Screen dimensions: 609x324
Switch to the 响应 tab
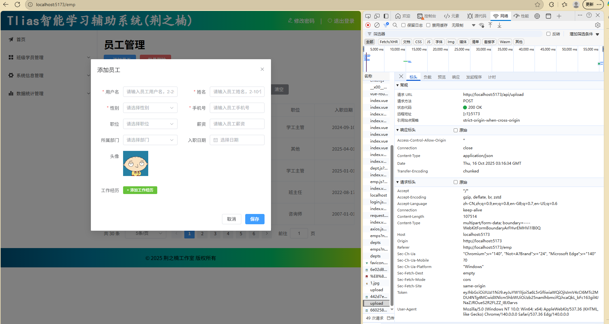(456, 77)
